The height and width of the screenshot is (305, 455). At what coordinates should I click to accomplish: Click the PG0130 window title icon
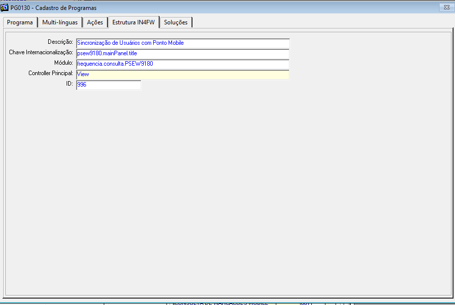[4, 7]
